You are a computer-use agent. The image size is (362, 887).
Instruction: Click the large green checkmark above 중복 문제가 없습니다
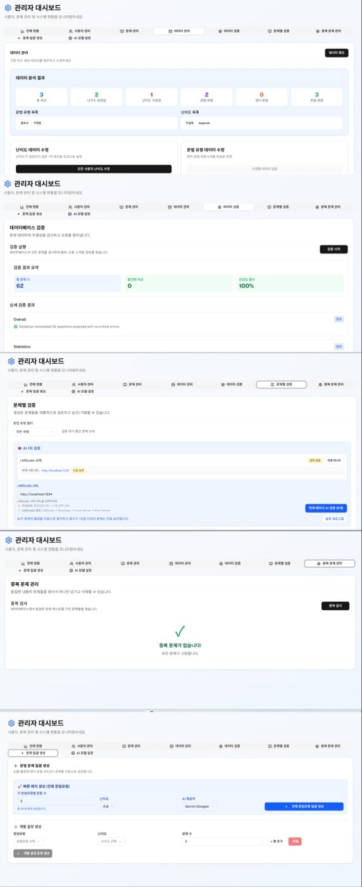tap(180, 631)
